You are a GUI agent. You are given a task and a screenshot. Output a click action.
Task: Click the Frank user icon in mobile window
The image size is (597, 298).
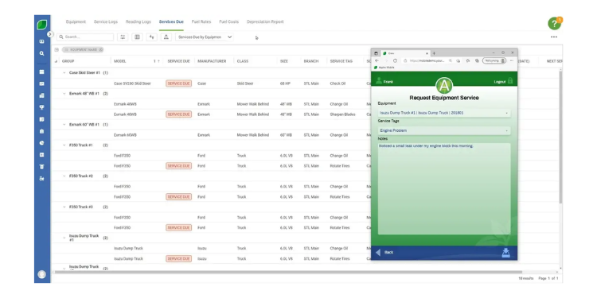click(378, 81)
